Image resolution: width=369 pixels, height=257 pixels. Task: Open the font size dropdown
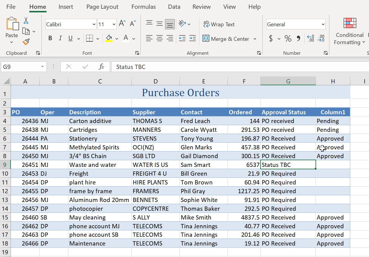click(x=114, y=24)
